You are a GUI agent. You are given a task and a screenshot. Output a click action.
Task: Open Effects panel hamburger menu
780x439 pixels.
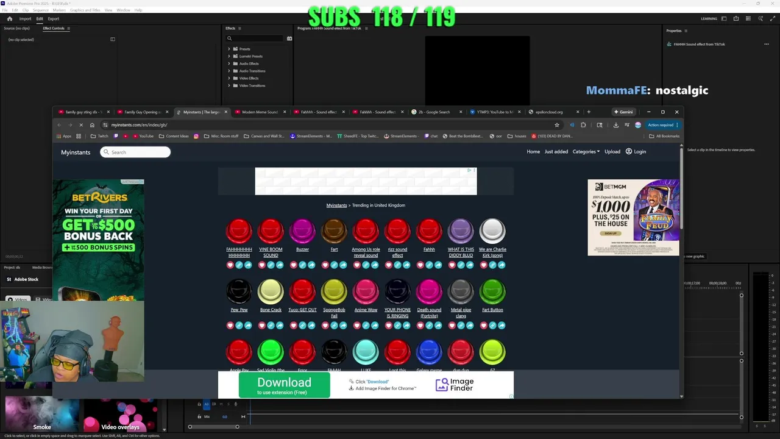(239, 28)
